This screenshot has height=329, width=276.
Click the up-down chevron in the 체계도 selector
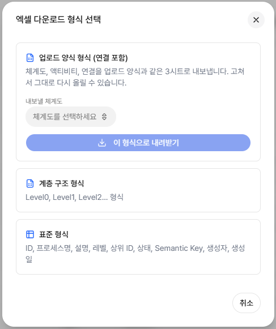point(104,117)
